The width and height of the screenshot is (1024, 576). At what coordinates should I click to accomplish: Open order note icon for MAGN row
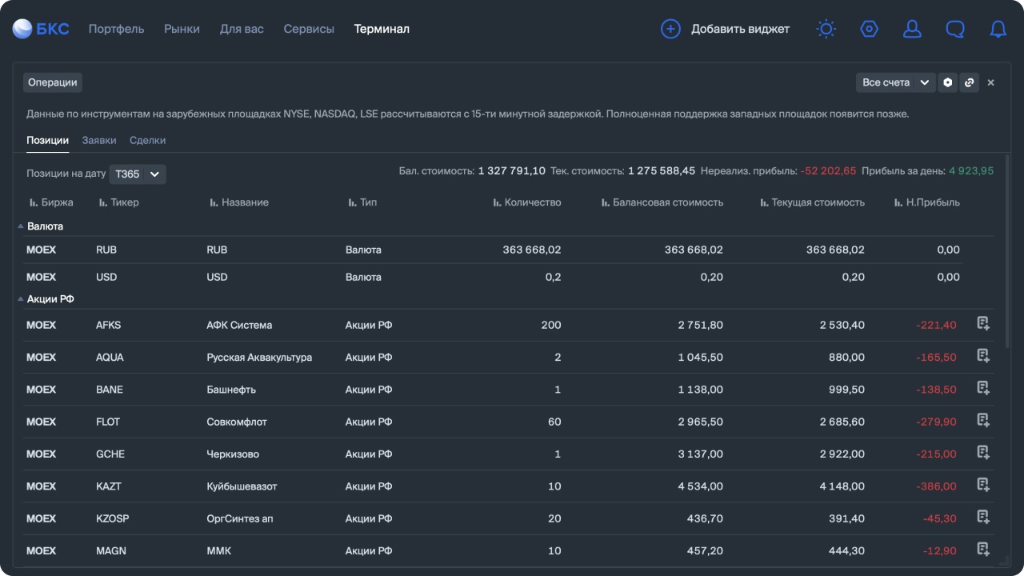point(983,549)
